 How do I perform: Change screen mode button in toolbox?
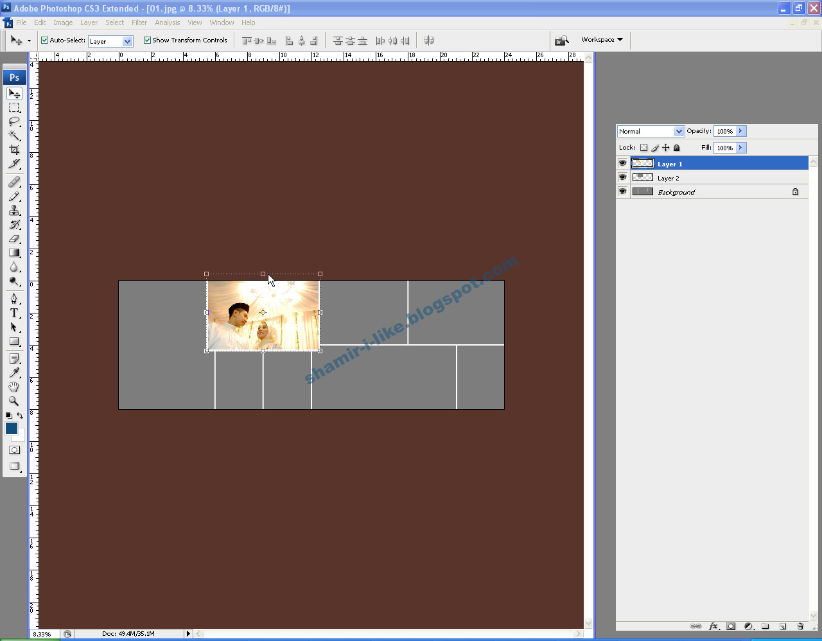coord(14,466)
